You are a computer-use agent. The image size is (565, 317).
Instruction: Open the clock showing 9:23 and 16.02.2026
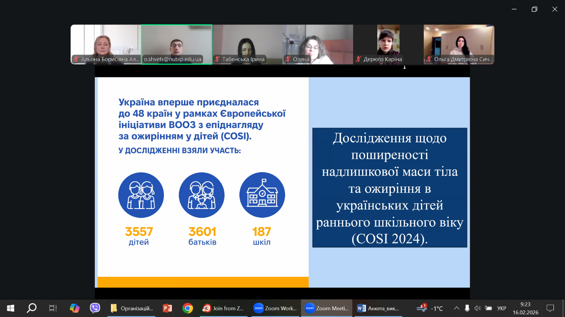click(525, 308)
